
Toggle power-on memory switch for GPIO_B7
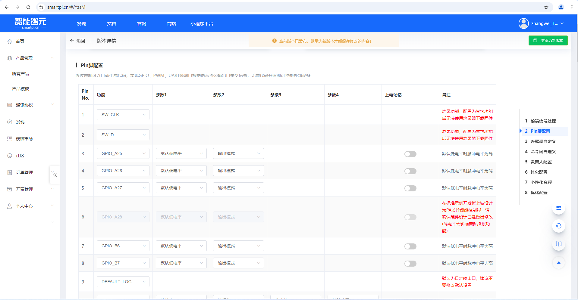tap(410, 264)
